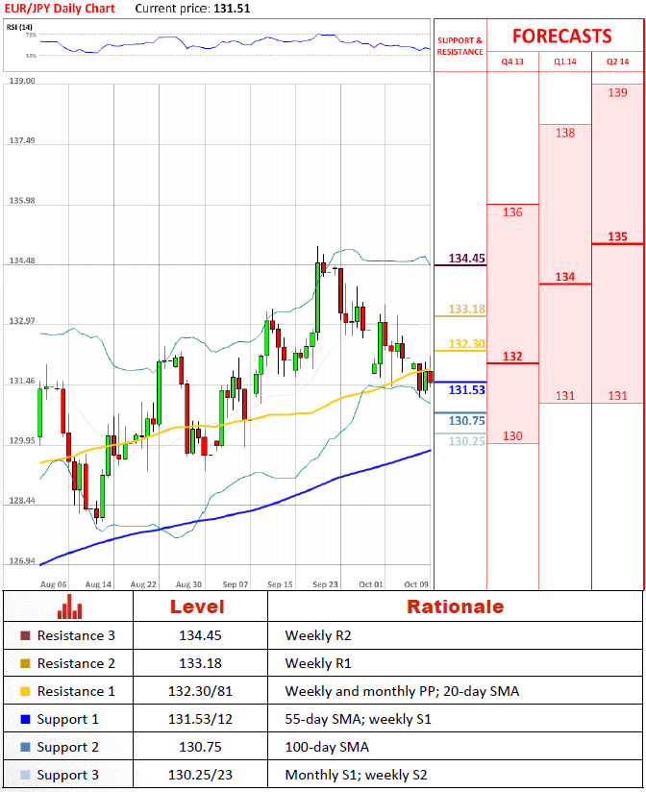Click the Resistance 2 gold color swatch

25,663
